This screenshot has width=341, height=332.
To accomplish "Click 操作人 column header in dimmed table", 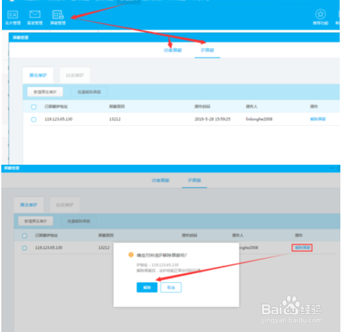I will pyautogui.click(x=237, y=235).
